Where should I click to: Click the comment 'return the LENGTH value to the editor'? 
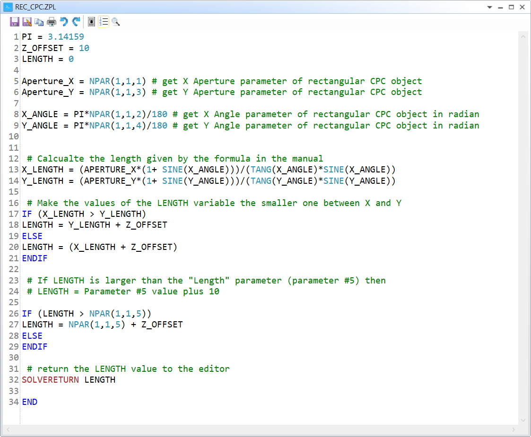click(128, 368)
